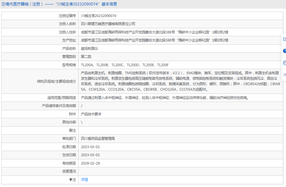Open the edit/feedback pencil icon in the side panel
The width and height of the screenshot is (286, 187).
pyautogui.click(x=284, y=39)
